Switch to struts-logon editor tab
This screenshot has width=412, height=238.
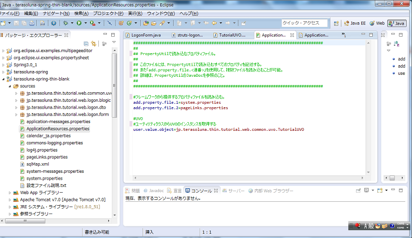[187, 35]
